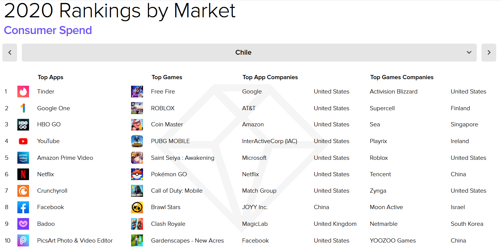Click the Netflix app icon
Image resolution: width=501 pixels, height=250 pixels.
pyautogui.click(x=23, y=174)
